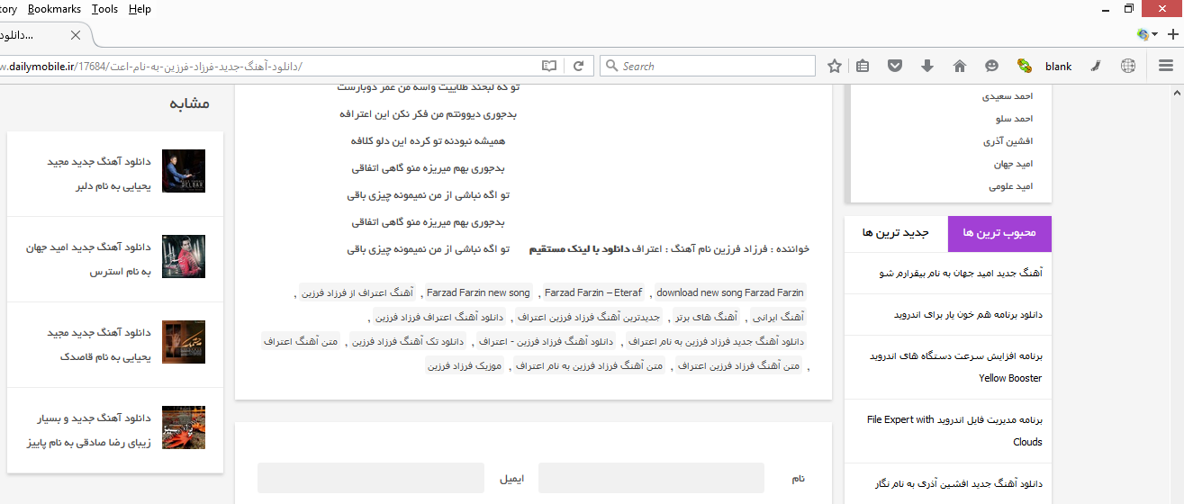Open the Firefox hamburger menu
The image size is (1184, 504).
[1166, 66]
